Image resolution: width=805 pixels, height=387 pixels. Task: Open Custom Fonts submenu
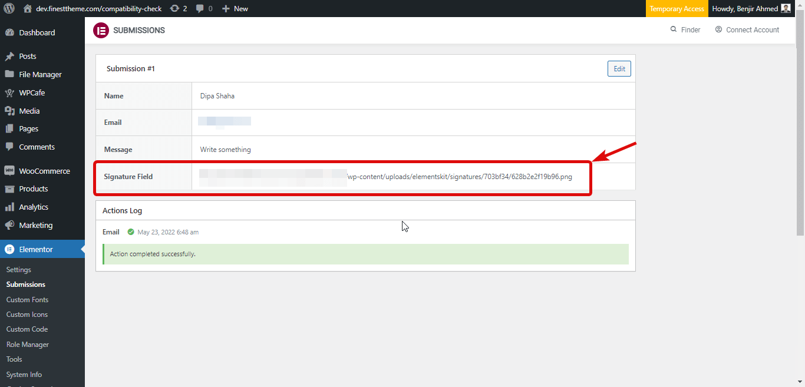tap(27, 300)
